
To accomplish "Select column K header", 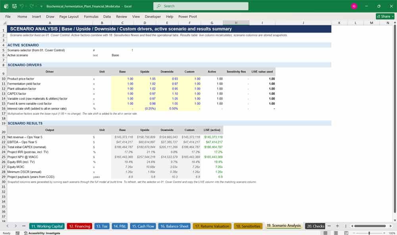I will point(339,23).
